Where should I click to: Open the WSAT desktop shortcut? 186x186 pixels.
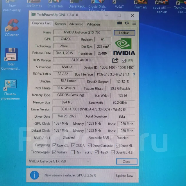tap(119, 4)
